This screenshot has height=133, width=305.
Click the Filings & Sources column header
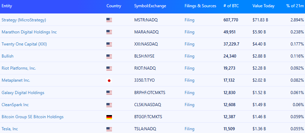pos(200,6)
